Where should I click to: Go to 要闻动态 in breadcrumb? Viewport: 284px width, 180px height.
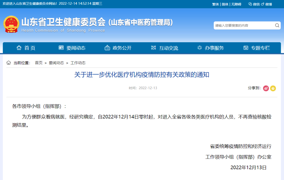[56, 63]
